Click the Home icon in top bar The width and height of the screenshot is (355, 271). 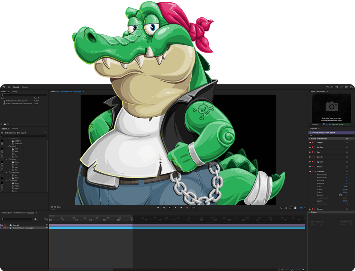click(x=3, y=87)
